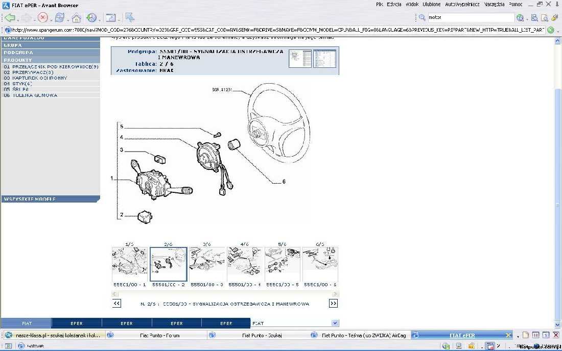562x351 pixels.
Task: Open the FIAT dropdown at the page bottom
Action: [335, 323]
